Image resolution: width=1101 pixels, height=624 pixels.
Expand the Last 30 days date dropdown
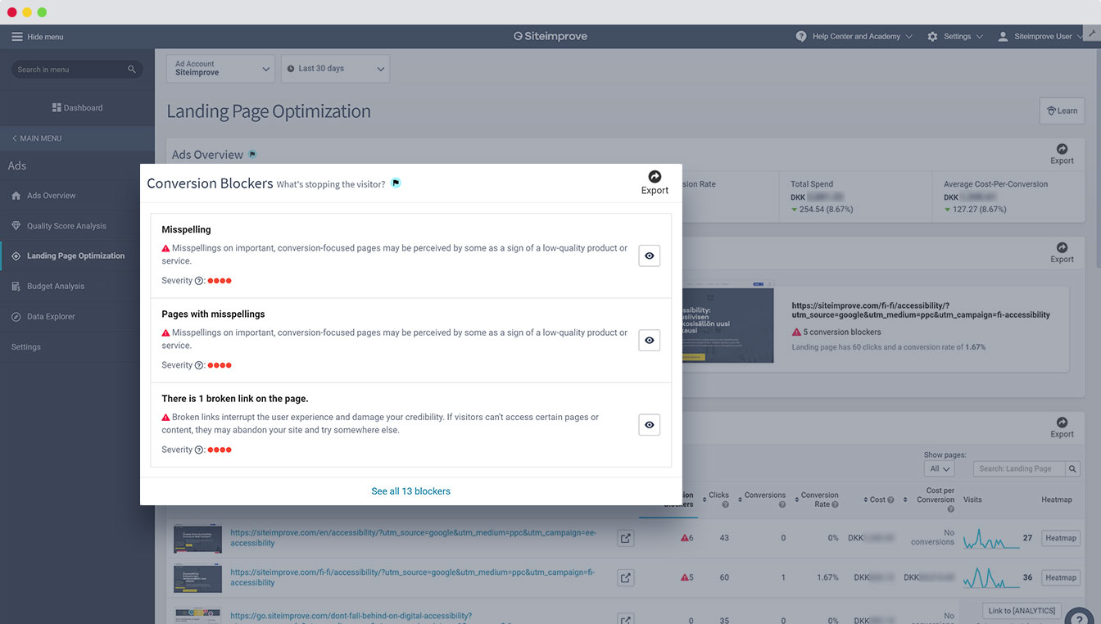click(x=335, y=69)
